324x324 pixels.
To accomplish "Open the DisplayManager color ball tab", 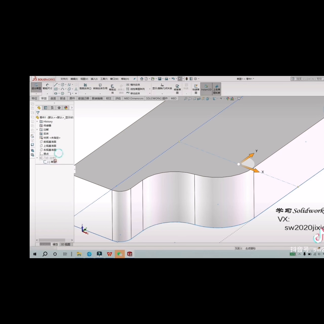I will pyautogui.click(x=66, y=108).
